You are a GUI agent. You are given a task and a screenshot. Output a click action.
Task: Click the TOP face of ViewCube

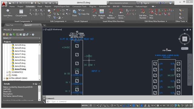[x=185, y=39]
